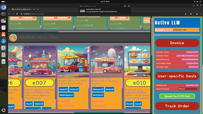Open the Settings gear dock icon

[x=3, y=48]
